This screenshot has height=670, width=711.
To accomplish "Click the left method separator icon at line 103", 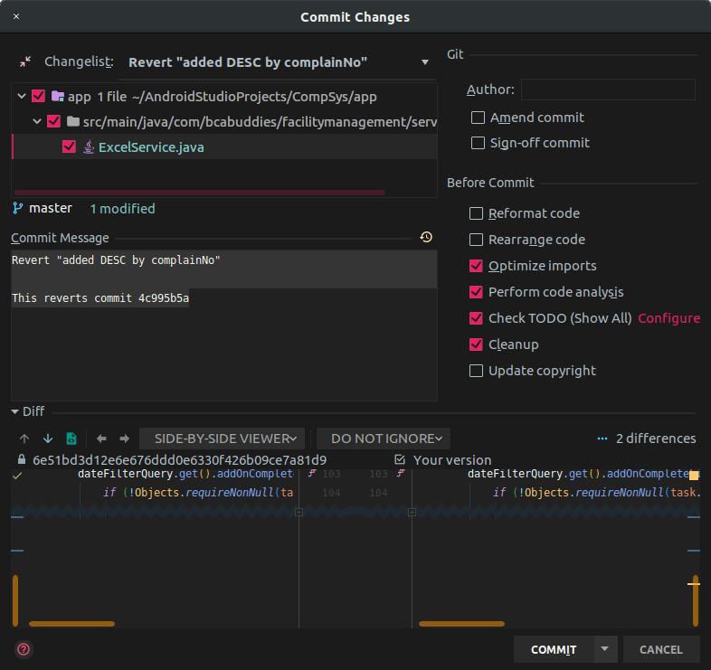I will [x=311, y=474].
